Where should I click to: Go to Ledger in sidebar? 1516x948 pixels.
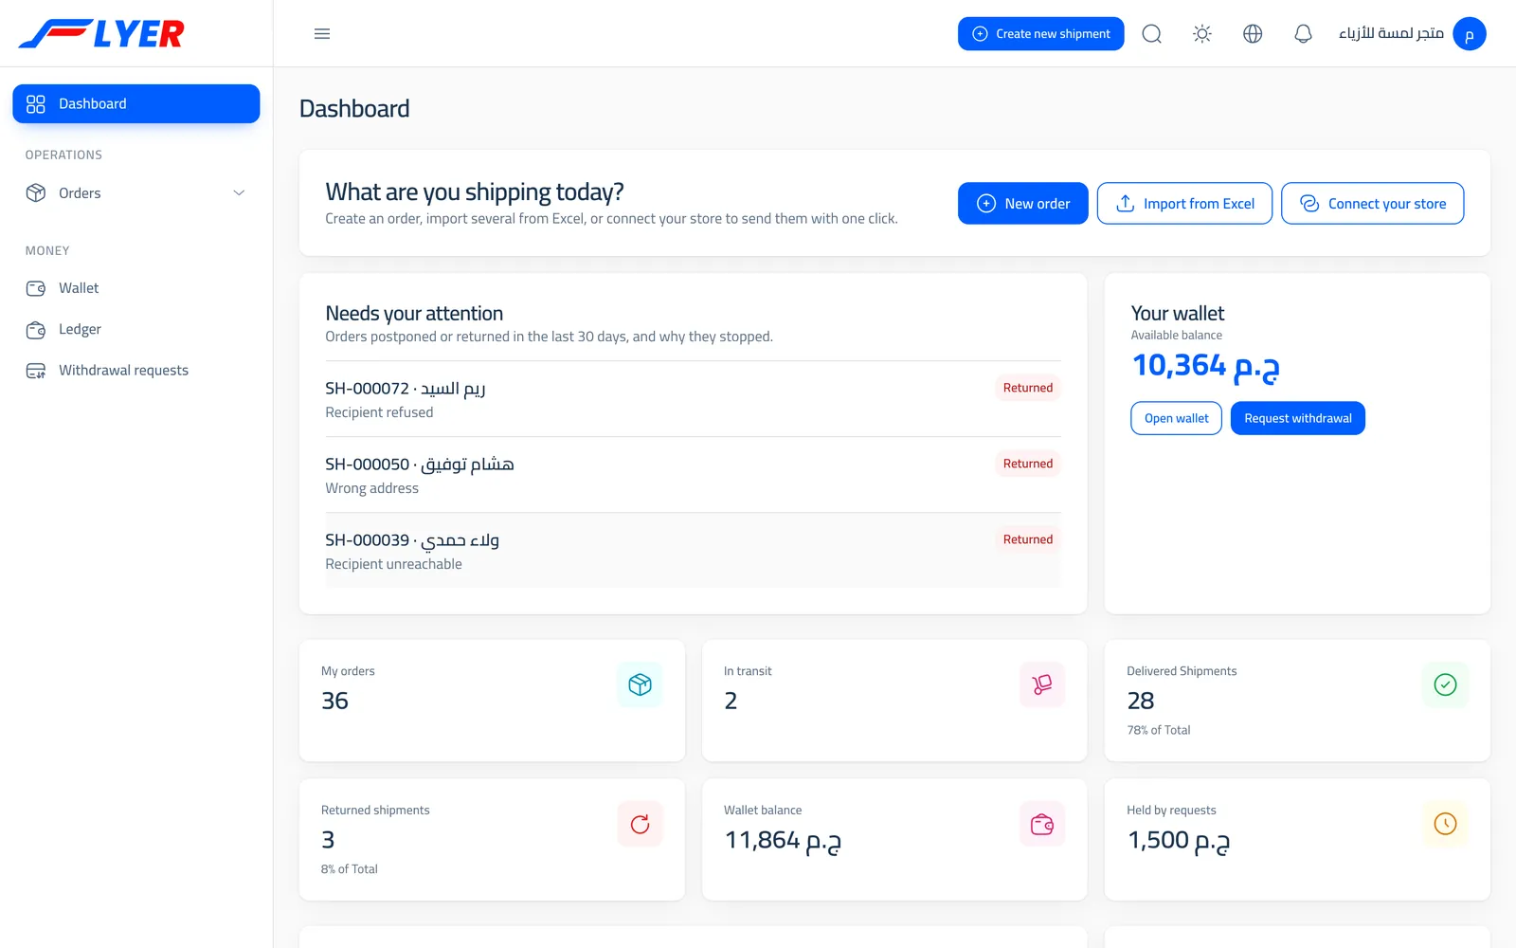(x=136, y=330)
